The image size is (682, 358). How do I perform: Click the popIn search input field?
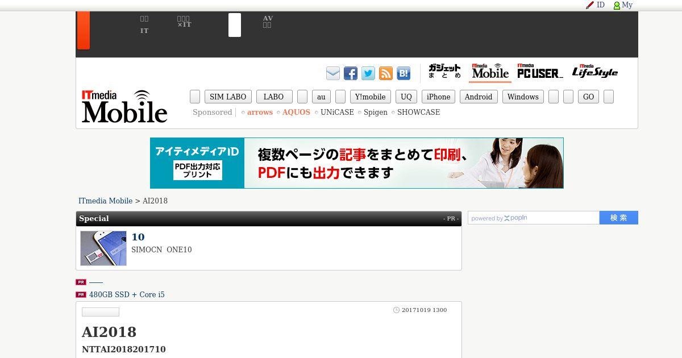tap(534, 218)
